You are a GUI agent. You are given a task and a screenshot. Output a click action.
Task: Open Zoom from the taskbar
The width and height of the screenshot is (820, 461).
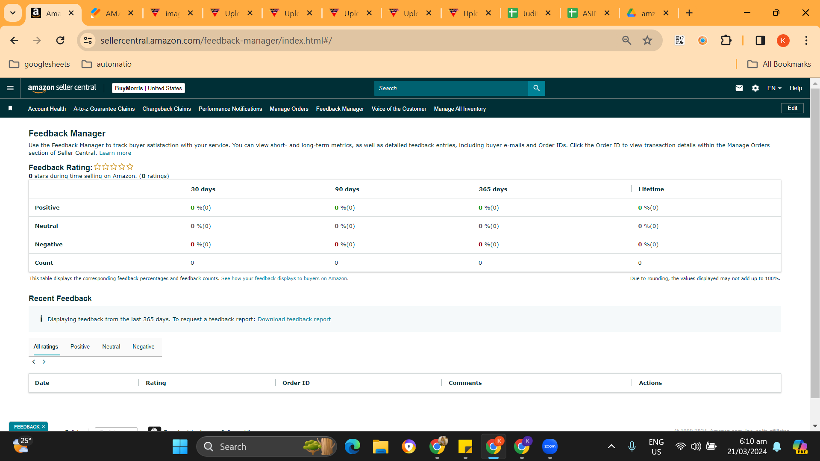(550, 446)
